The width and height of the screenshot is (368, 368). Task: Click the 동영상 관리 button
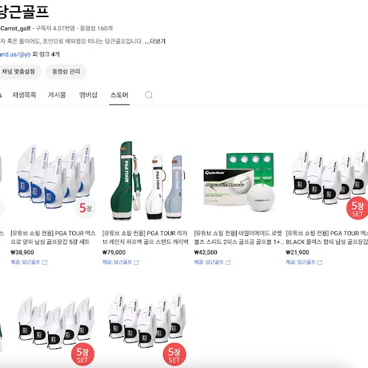66,72
